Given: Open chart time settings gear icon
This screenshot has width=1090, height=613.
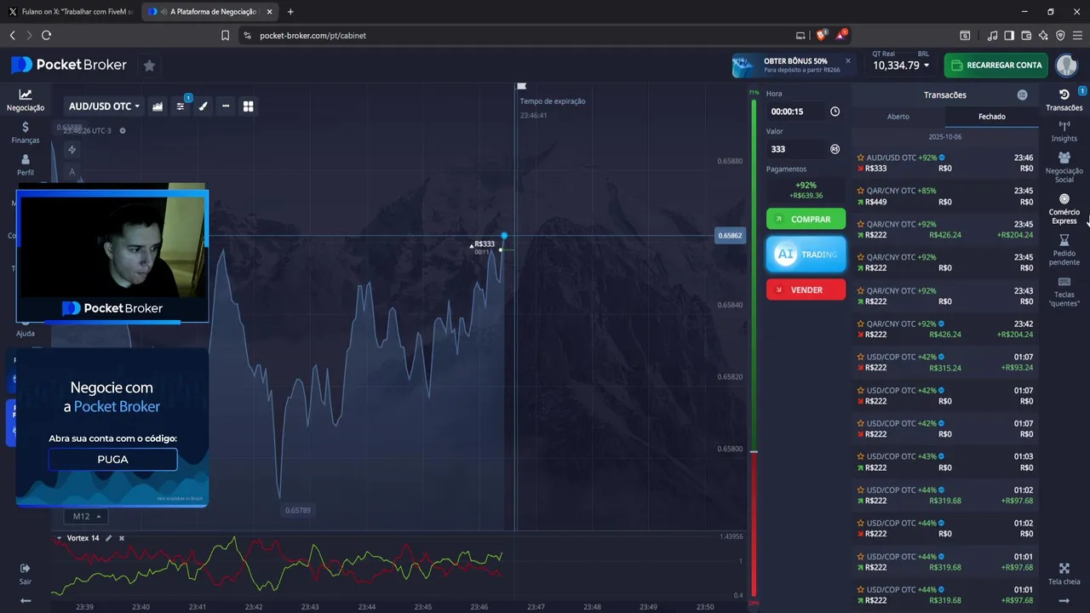Looking at the screenshot, I should [x=123, y=130].
